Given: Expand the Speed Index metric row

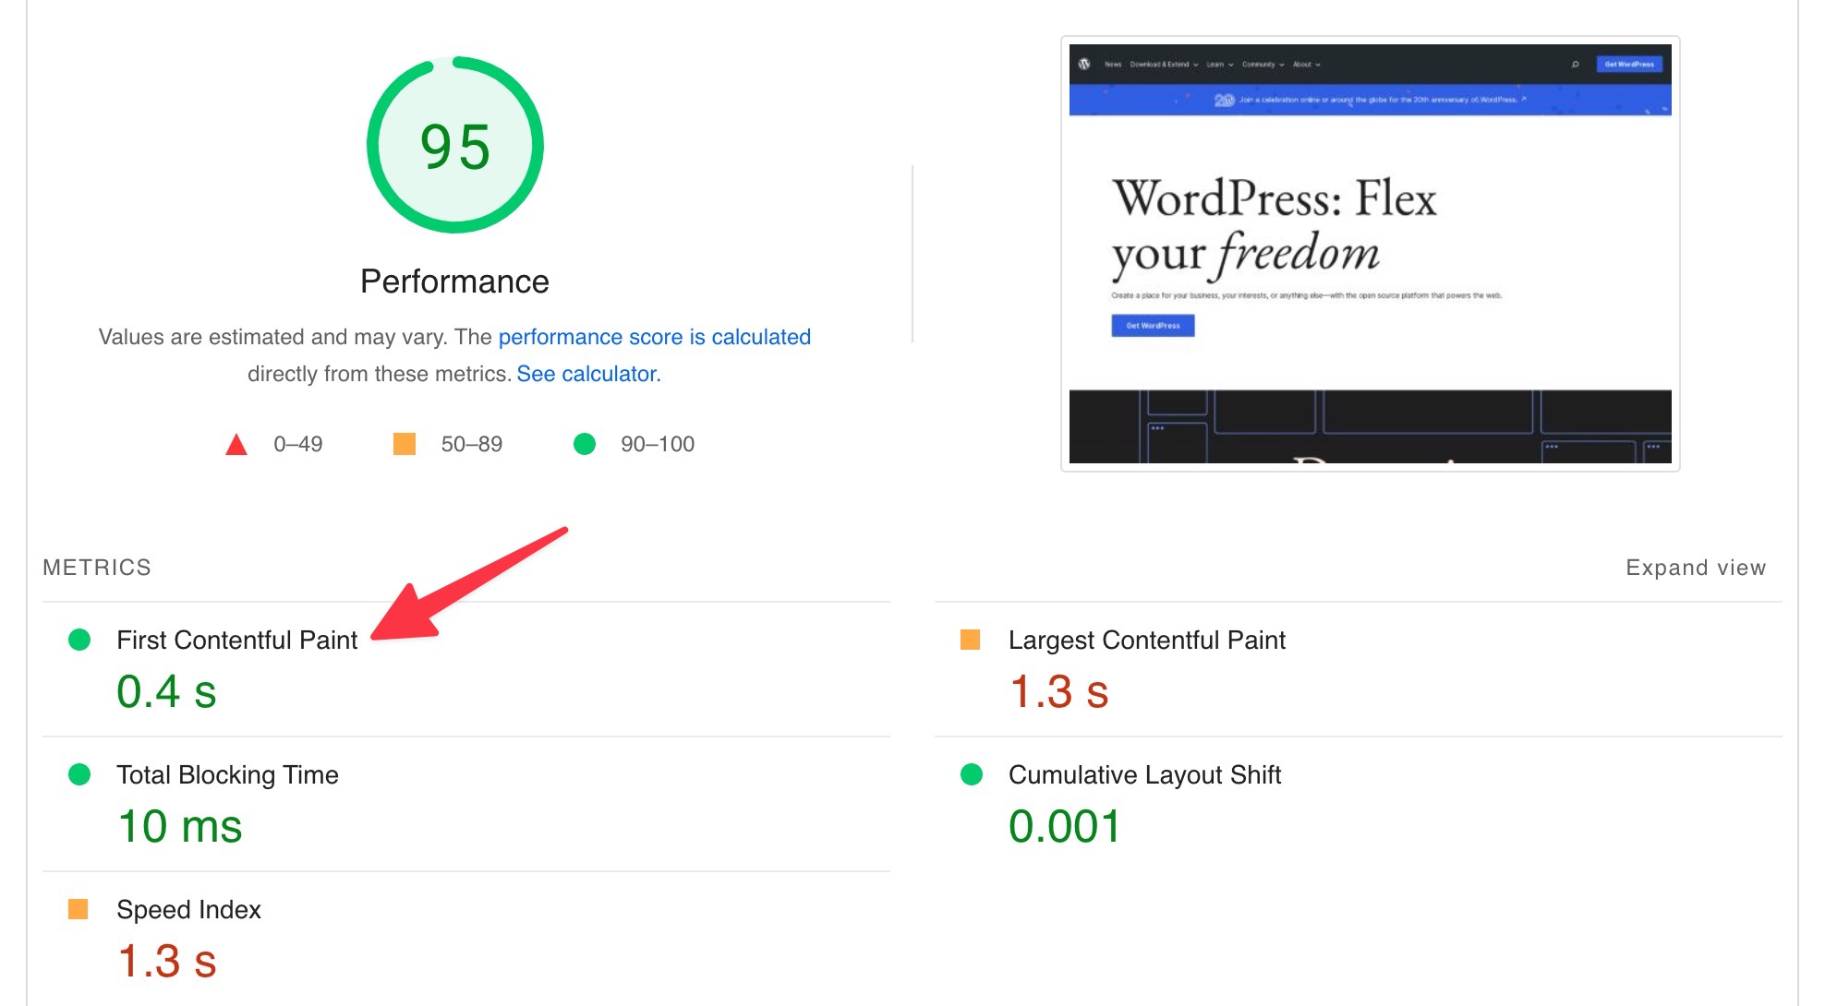Looking at the screenshot, I should (x=188, y=909).
